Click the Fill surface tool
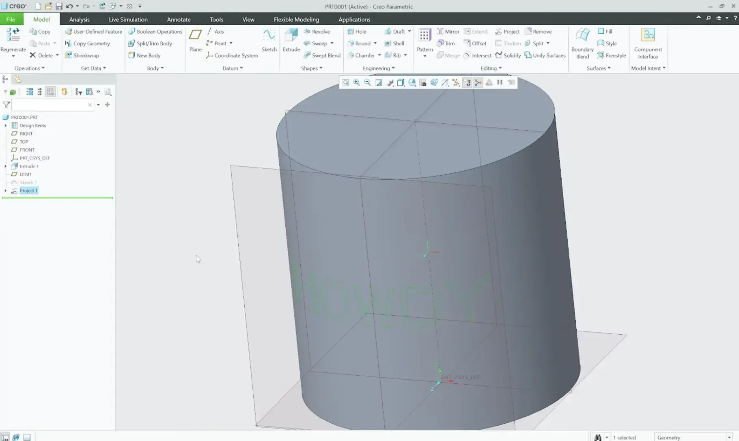 (605, 31)
